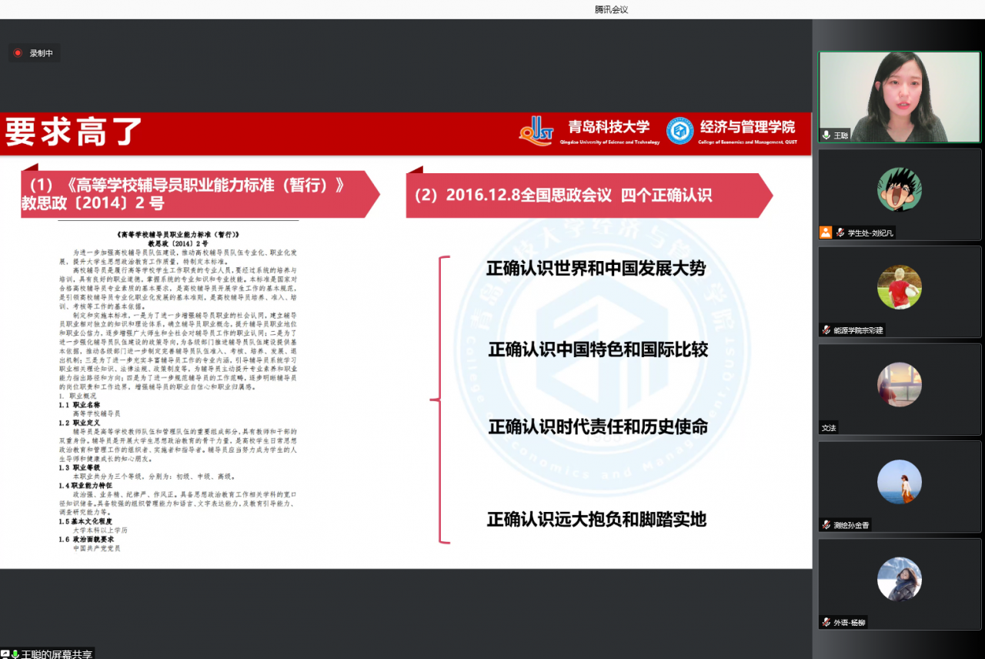985x659 pixels.
Task: Select the 学生处-刘纪凡 cartoon avatar
Action: pos(899,189)
